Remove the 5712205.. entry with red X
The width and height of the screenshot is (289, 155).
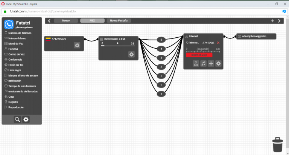(218, 43)
